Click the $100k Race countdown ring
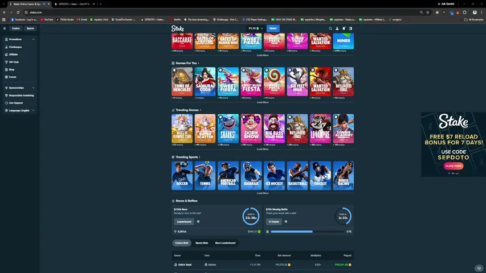The height and width of the screenshot is (273, 486). click(x=251, y=216)
